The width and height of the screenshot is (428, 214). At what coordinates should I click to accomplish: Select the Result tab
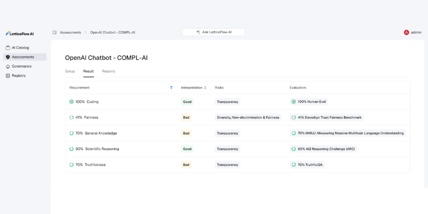point(89,71)
